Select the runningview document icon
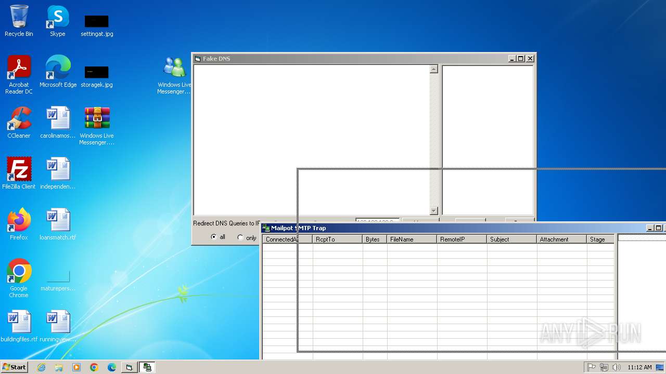666x374 pixels. click(x=58, y=326)
